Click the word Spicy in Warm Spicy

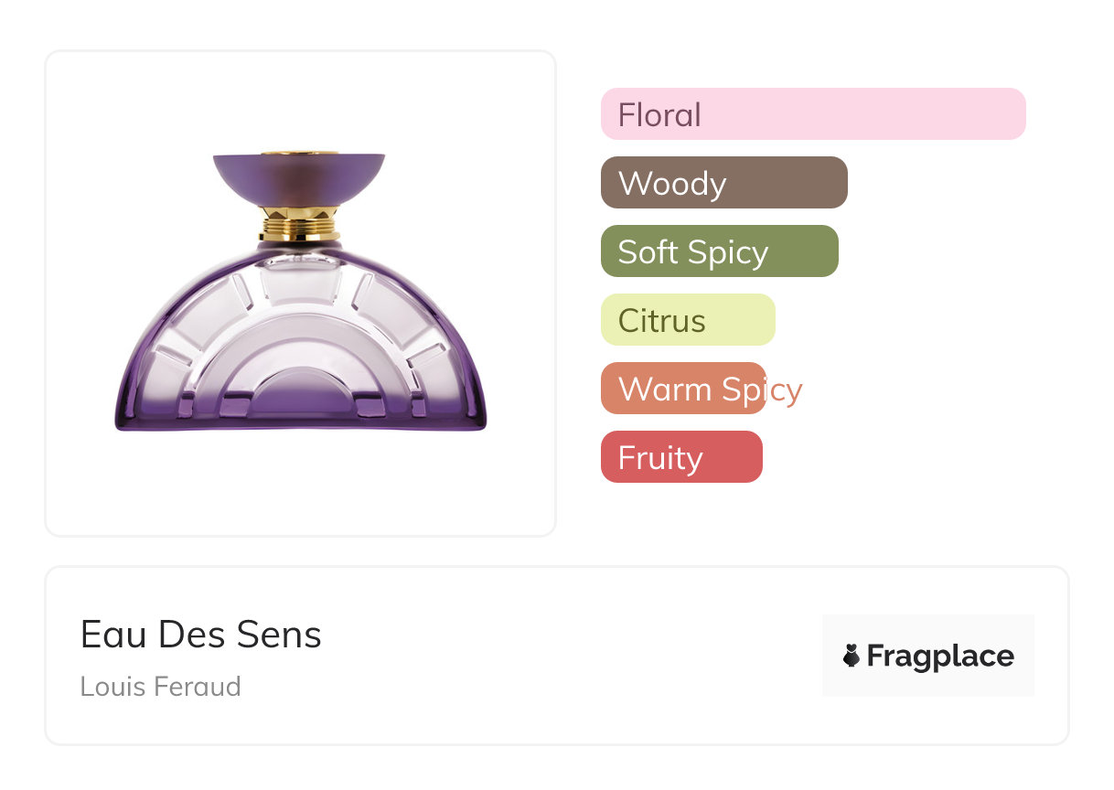tap(761, 390)
